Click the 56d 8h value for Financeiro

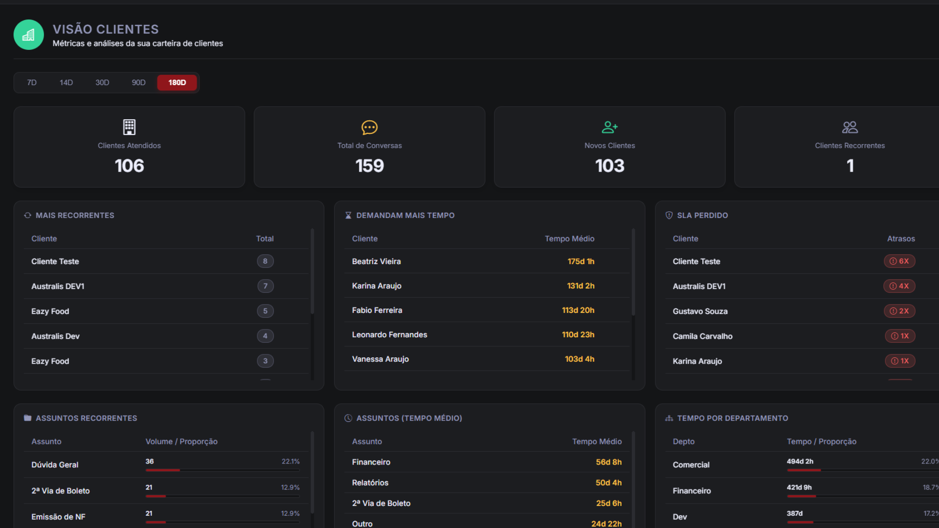pyautogui.click(x=609, y=462)
